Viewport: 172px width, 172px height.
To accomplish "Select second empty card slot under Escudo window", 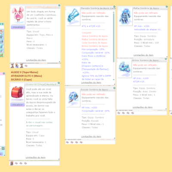I will (x=72, y=142).
